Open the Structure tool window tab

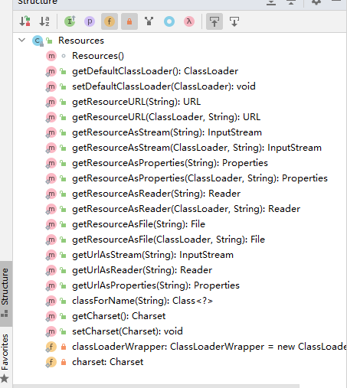tap(5, 293)
